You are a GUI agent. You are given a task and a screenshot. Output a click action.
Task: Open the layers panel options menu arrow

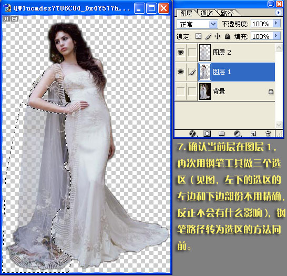click(x=278, y=13)
